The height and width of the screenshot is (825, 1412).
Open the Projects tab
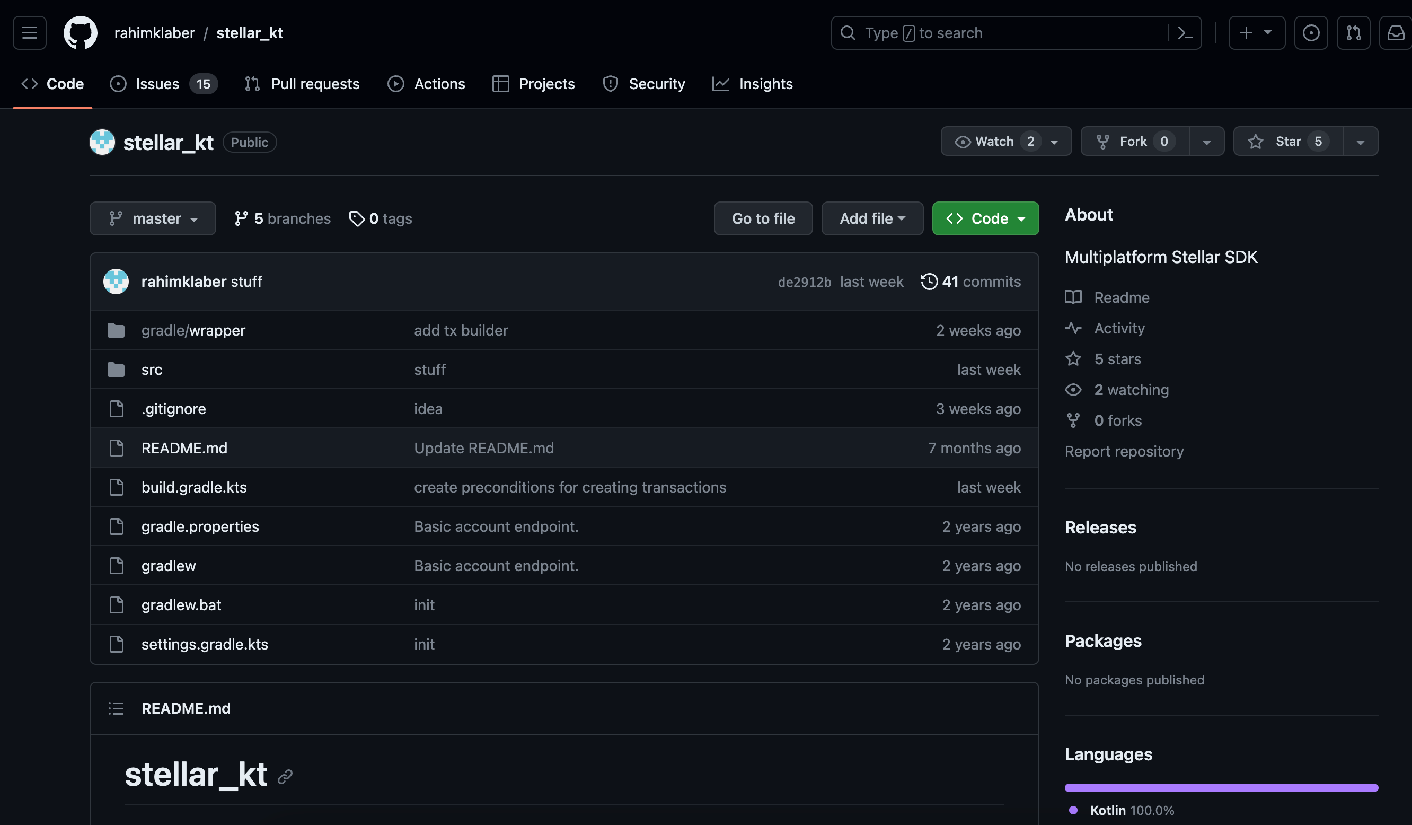(533, 84)
